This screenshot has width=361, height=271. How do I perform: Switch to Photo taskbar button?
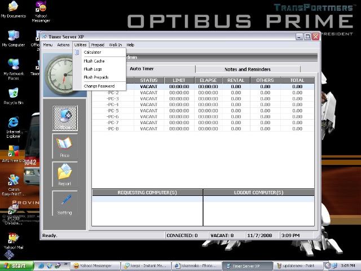197,266
